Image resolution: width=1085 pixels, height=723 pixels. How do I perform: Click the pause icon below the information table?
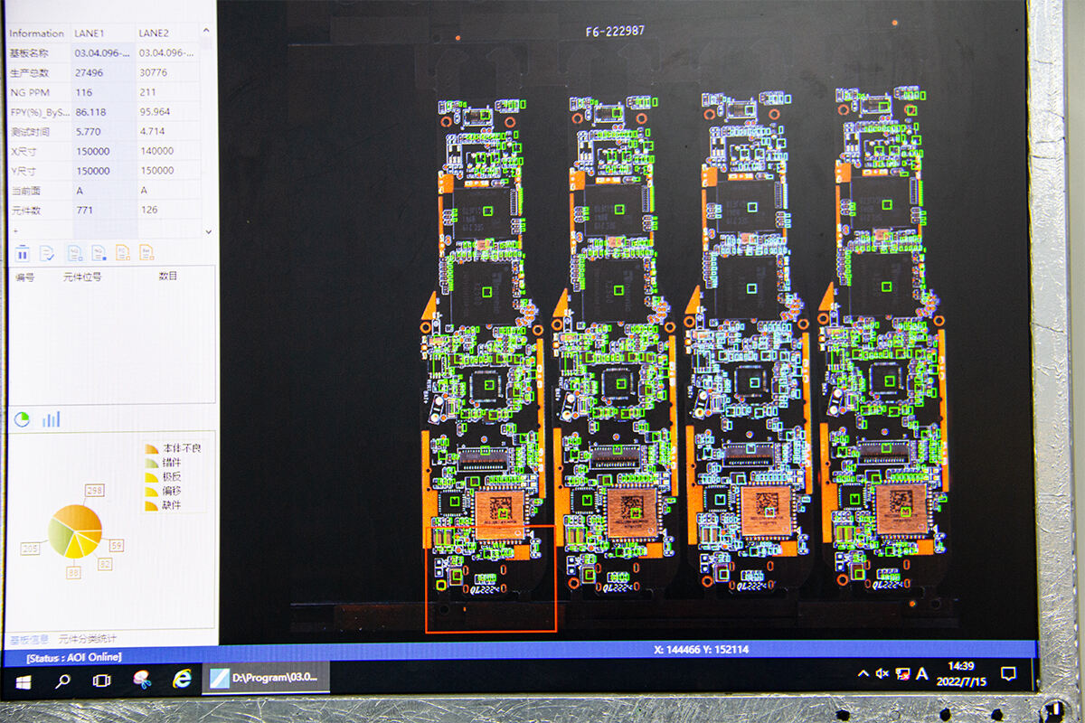click(x=24, y=254)
